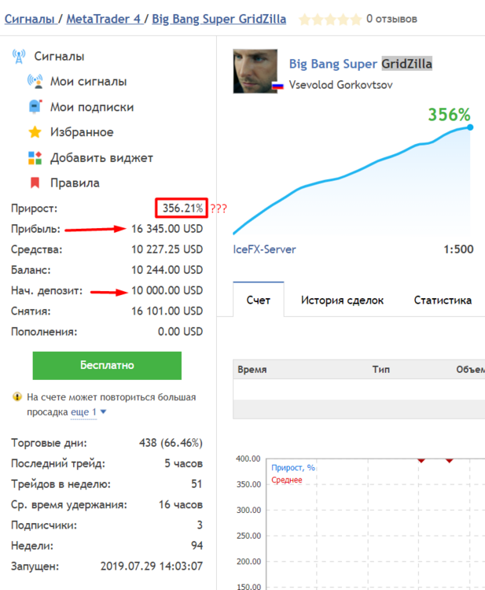
Task: Click blue endpoint dot on growth curve
Action: 470,127
